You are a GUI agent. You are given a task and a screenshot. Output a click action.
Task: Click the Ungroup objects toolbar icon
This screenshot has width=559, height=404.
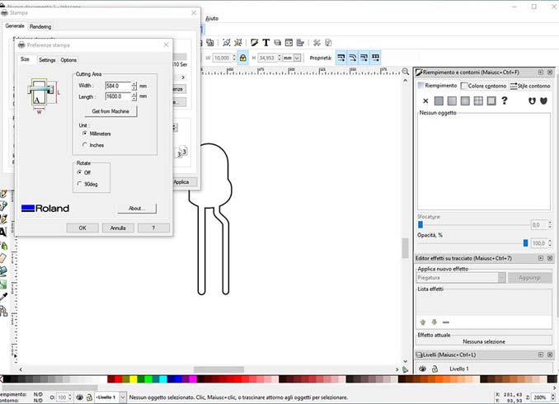(237, 43)
